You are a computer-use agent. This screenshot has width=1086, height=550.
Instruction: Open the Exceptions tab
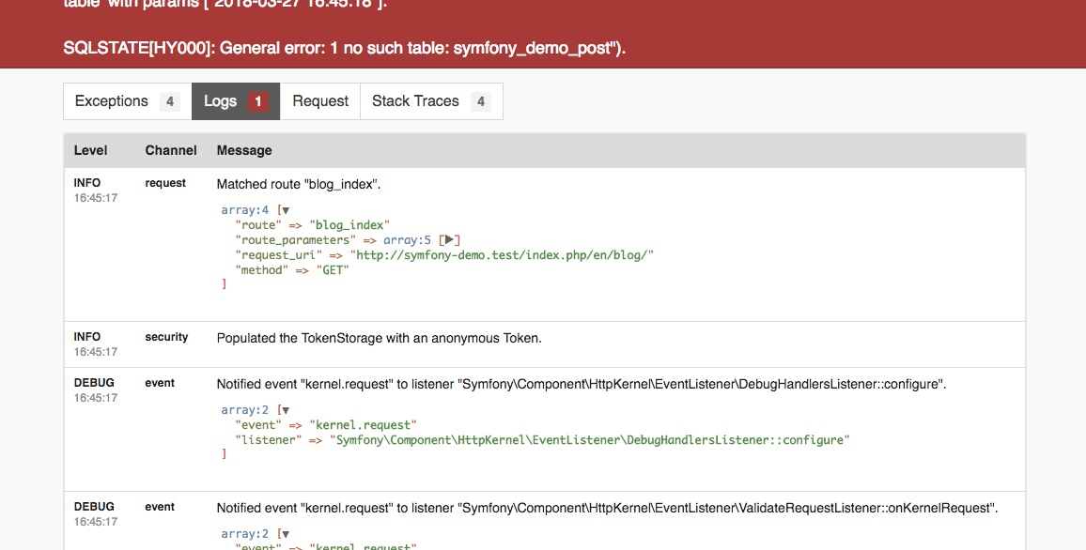(x=128, y=101)
